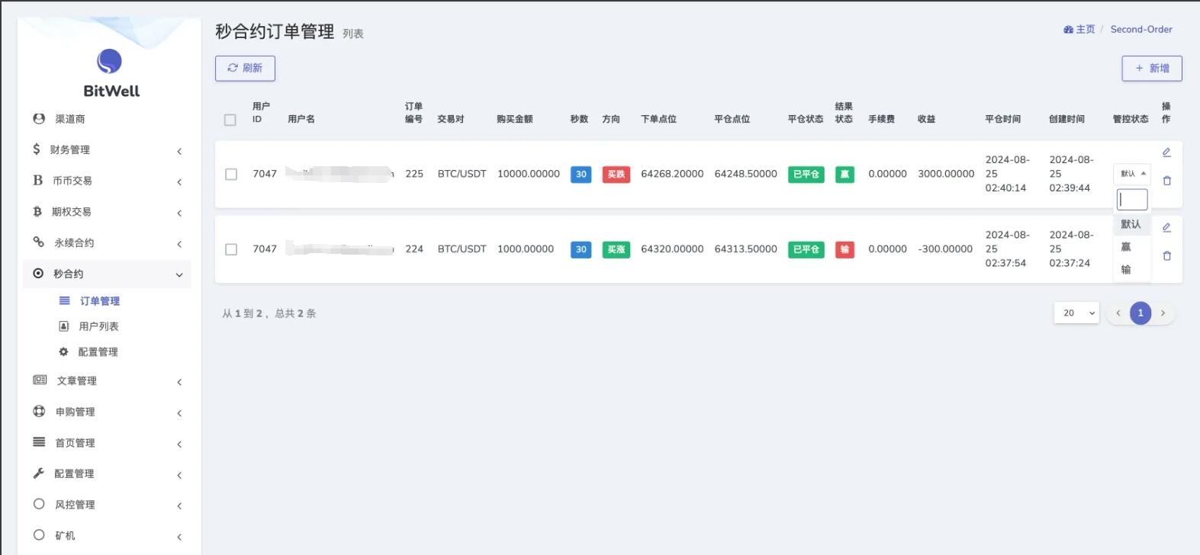The width and height of the screenshot is (1200, 555).
Task: Check the checkbox for order 225 row
Action: 231,175
